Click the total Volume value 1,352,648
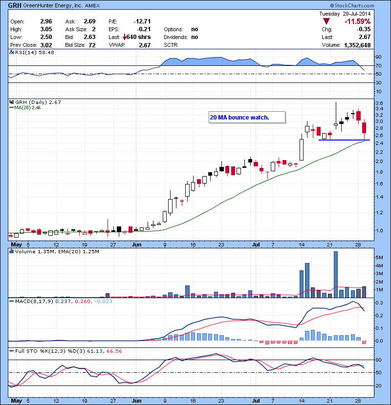The width and height of the screenshot is (391, 405). coord(357,45)
